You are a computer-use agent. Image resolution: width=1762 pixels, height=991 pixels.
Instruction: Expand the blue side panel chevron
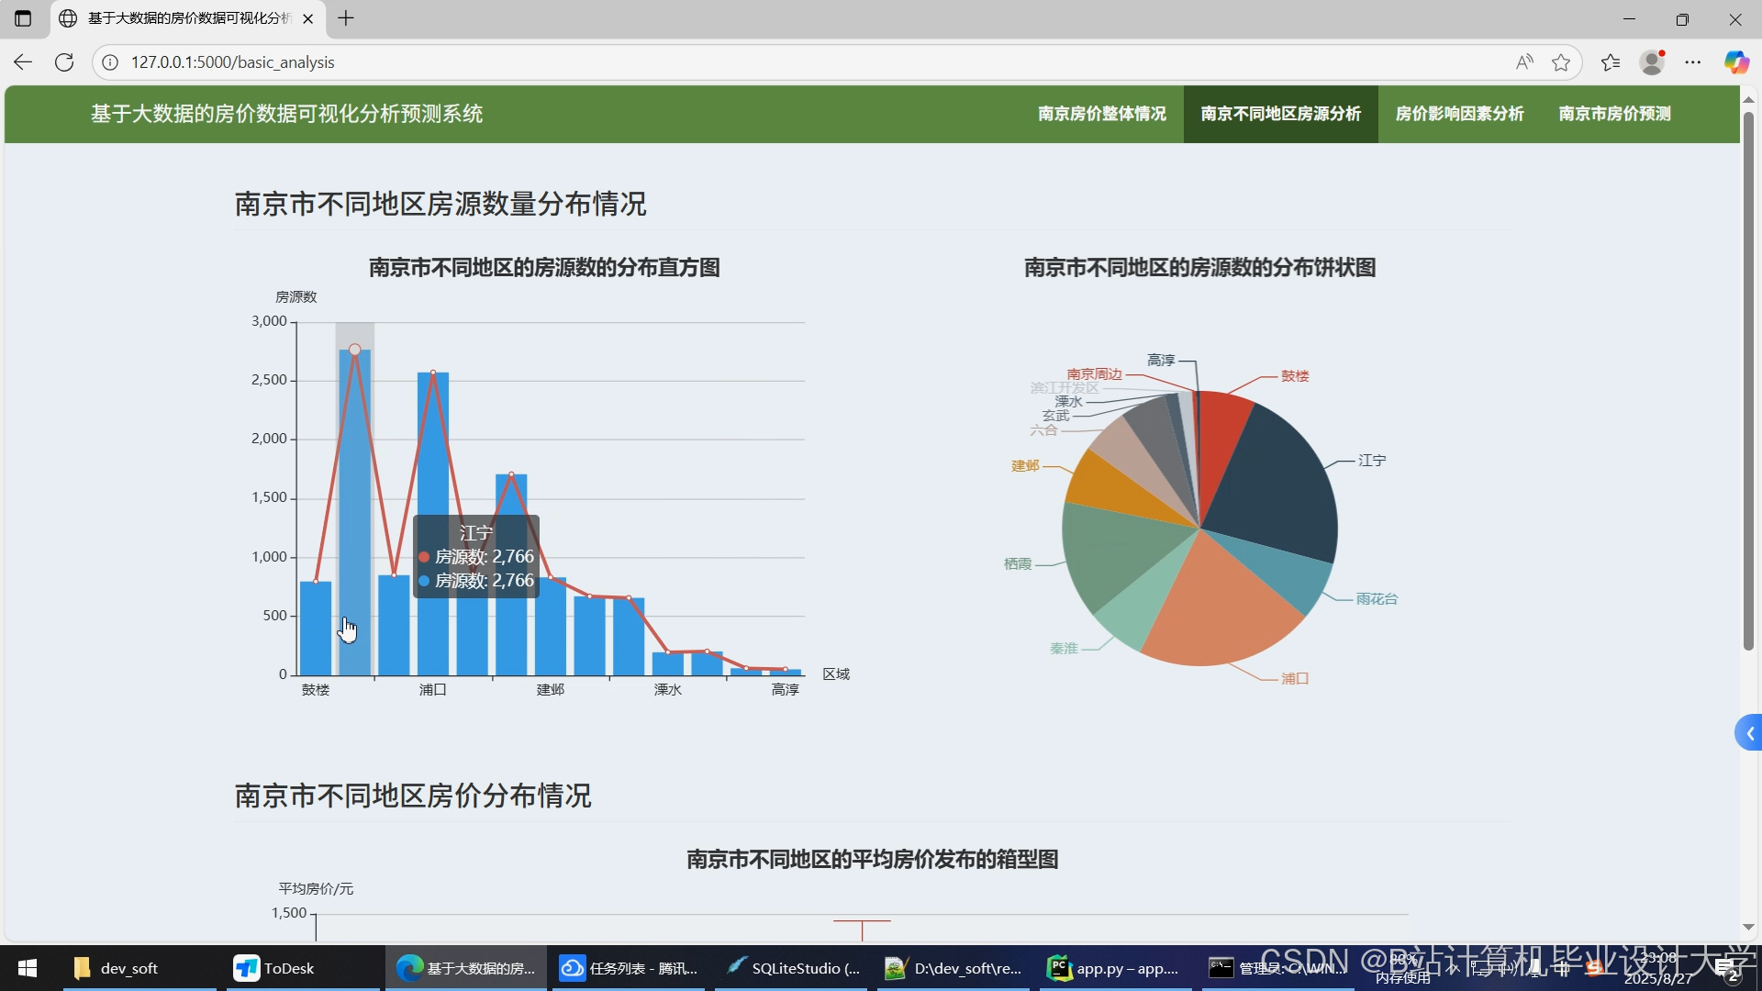tap(1750, 733)
